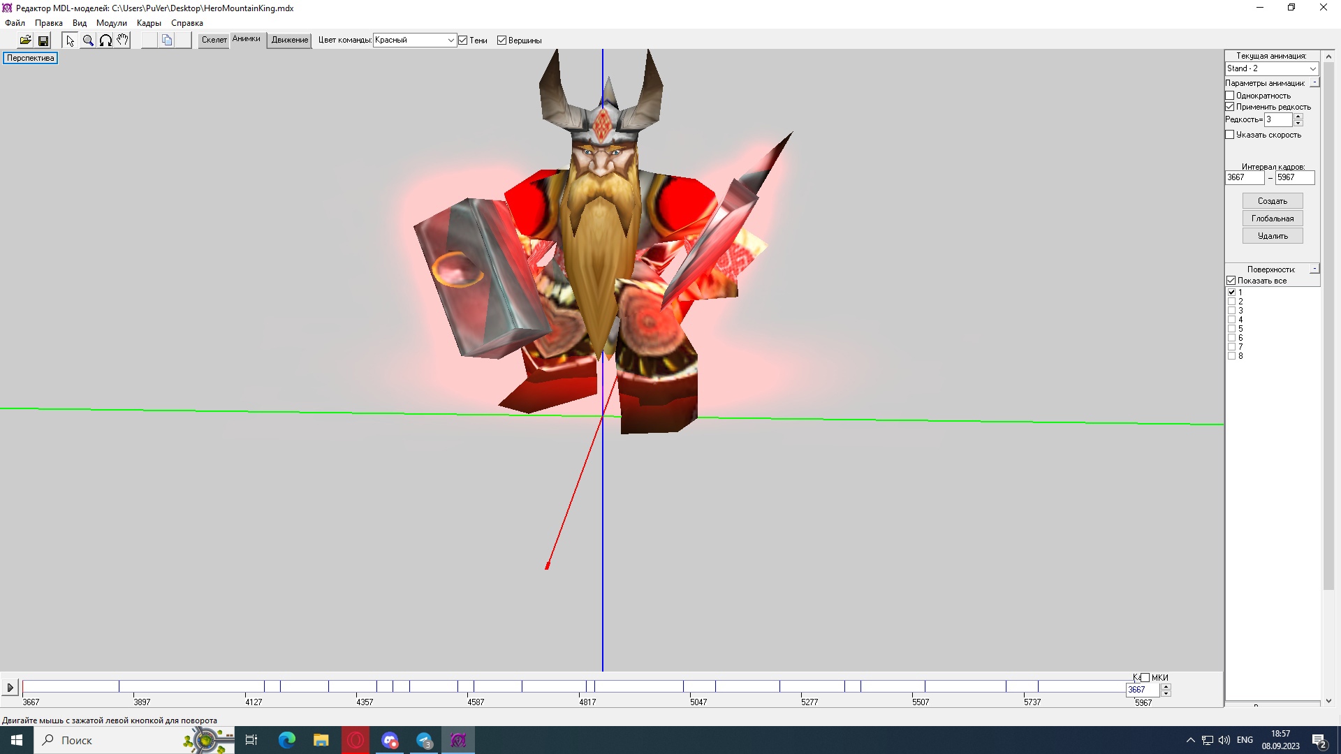Open the Opera browser taskbar icon
This screenshot has width=1341, height=754.
(x=356, y=740)
